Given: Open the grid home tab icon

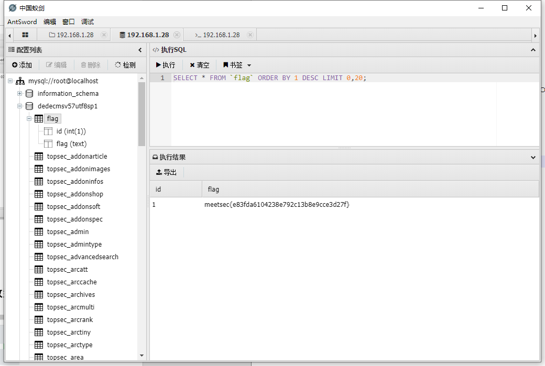Looking at the screenshot, I should click(25, 35).
